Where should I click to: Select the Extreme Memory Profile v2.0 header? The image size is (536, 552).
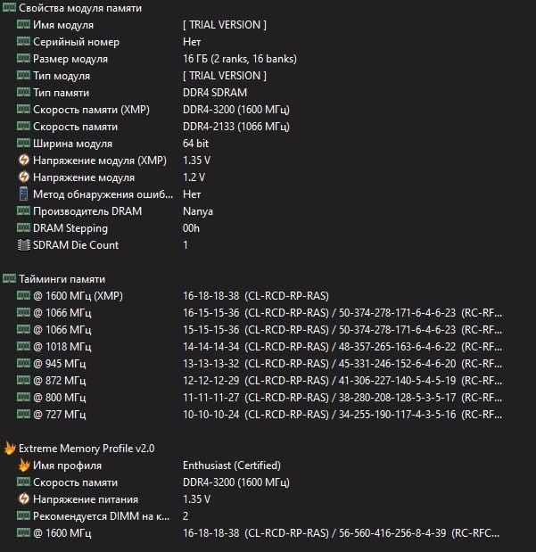87,449
